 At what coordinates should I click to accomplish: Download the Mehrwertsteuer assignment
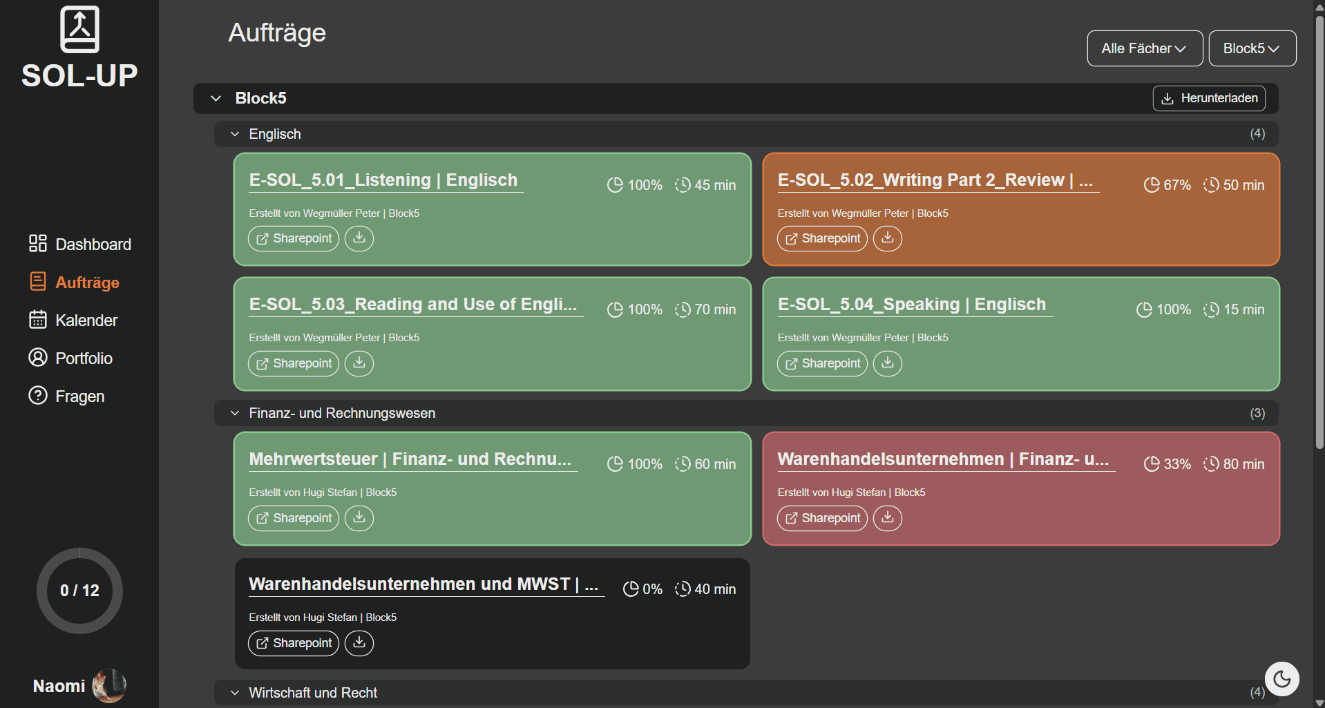(359, 518)
